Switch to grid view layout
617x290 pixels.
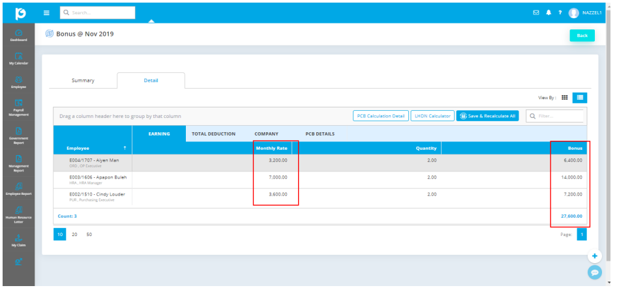(564, 97)
